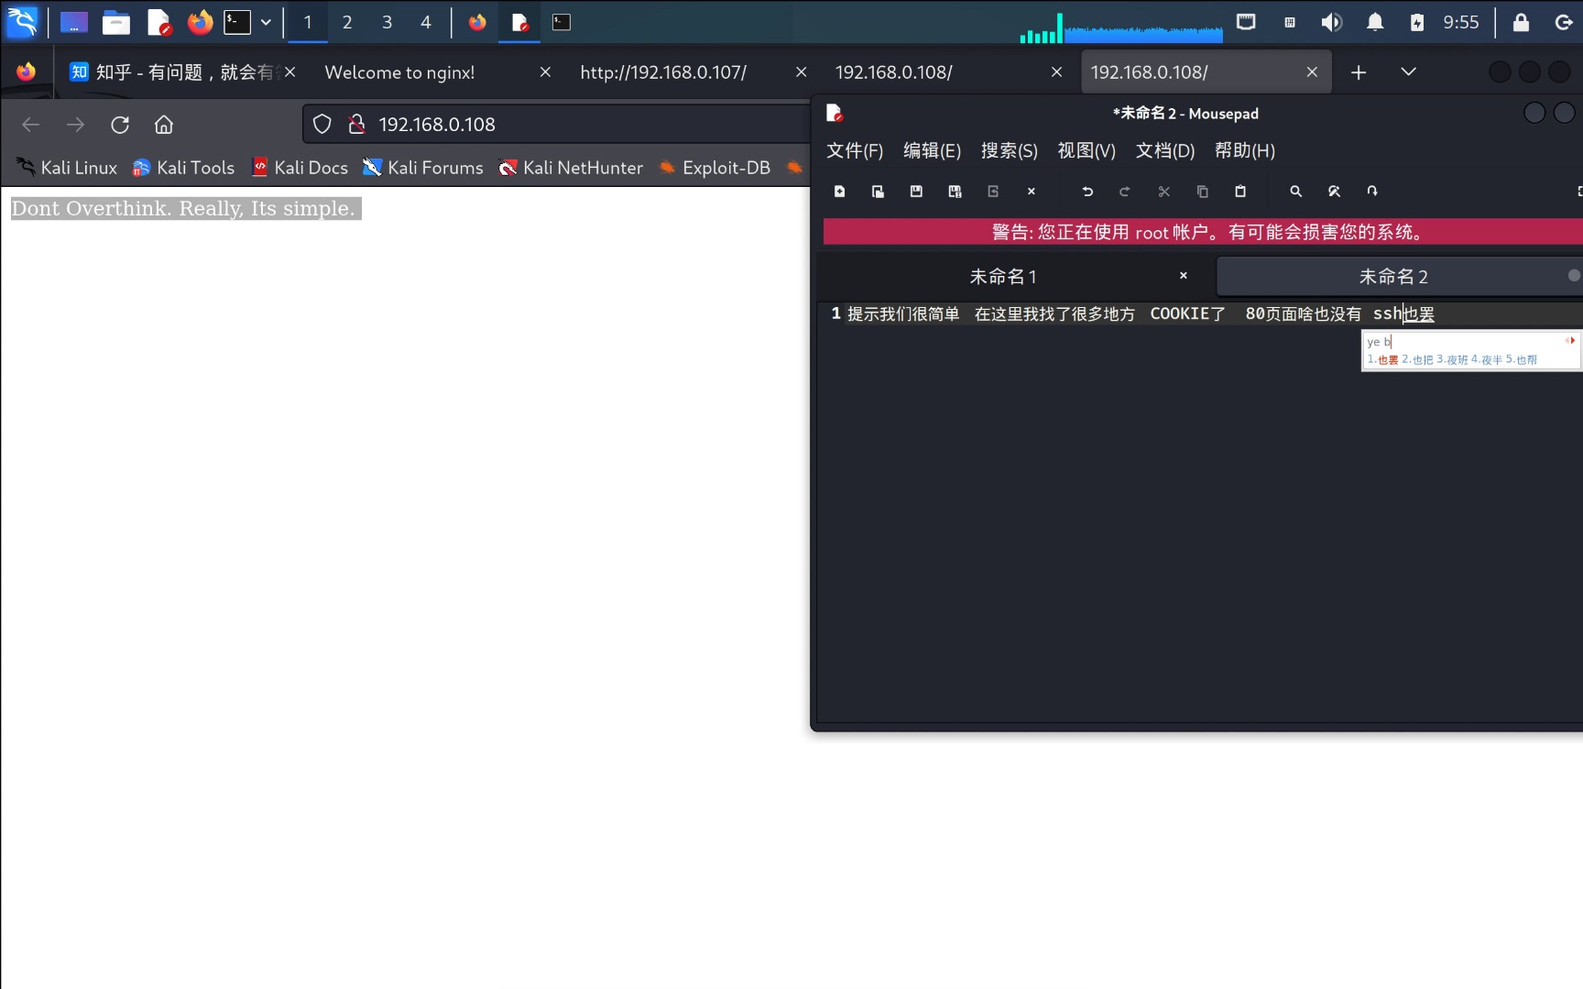
Task: Reload the Firefox page
Action: (120, 125)
